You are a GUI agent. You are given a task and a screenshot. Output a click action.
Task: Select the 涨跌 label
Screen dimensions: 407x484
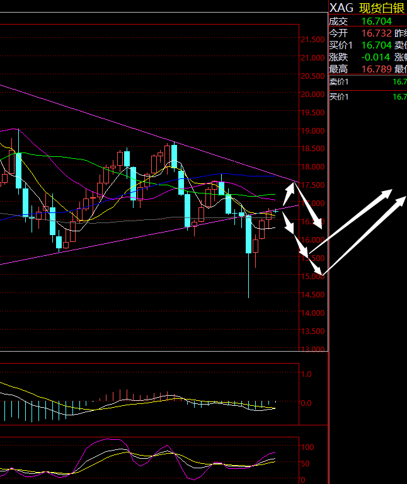click(338, 57)
